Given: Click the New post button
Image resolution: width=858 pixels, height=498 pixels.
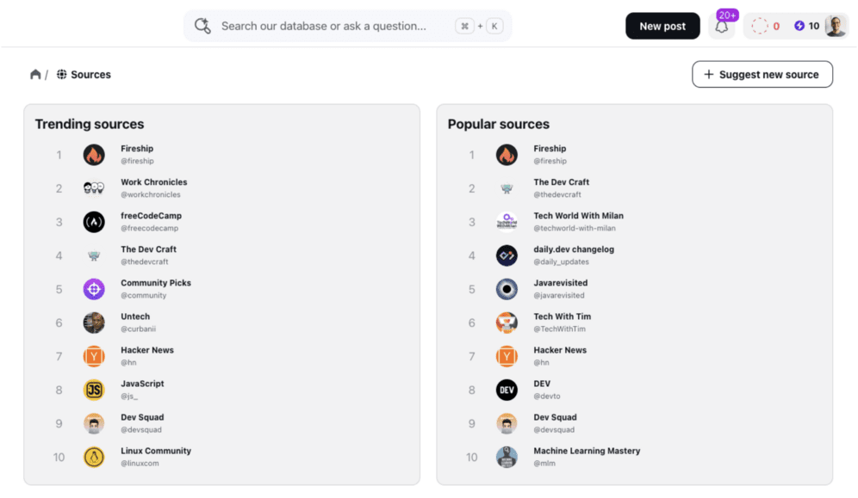Looking at the screenshot, I should (662, 26).
